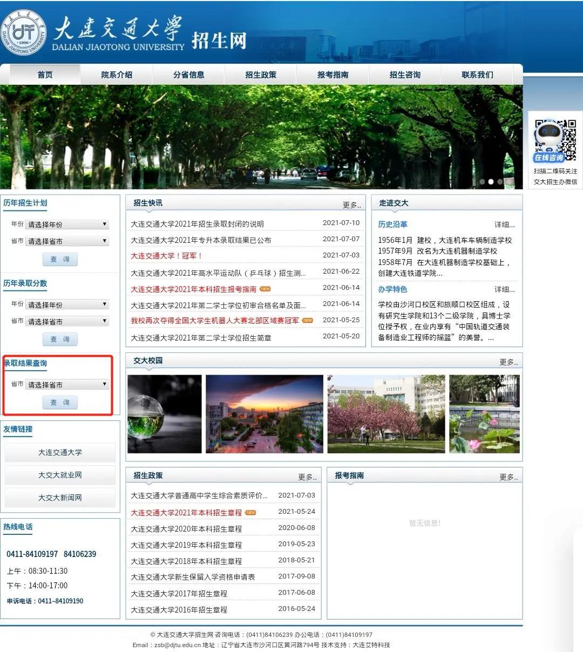
Task: Click the new badge beside 机器人大赛 news
Action: point(307,320)
